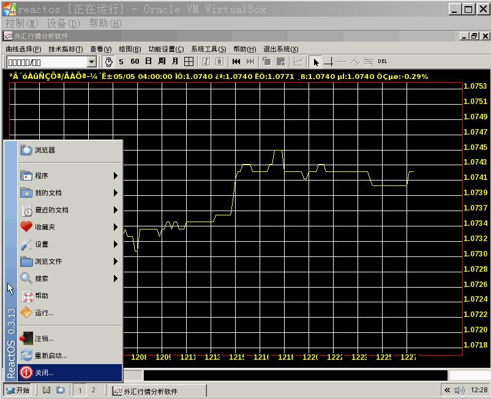Open the VirtualBox 设备(D) menu
The image size is (491, 399).
[x=63, y=23]
